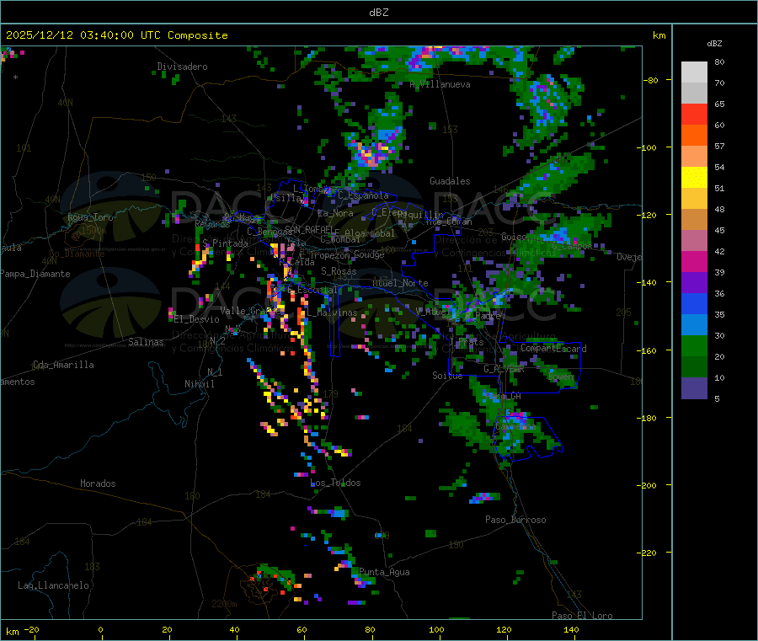Click the Goudge map label
This screenshot has height=641, width=758.
(370, 254)
